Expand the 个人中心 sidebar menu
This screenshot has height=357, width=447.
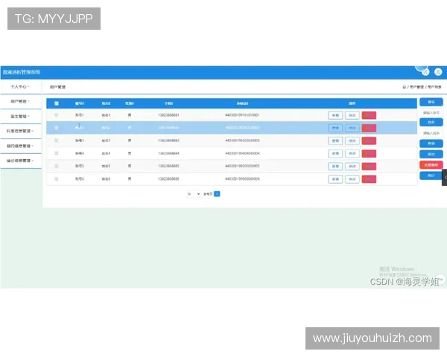click(x=20, y=87)
